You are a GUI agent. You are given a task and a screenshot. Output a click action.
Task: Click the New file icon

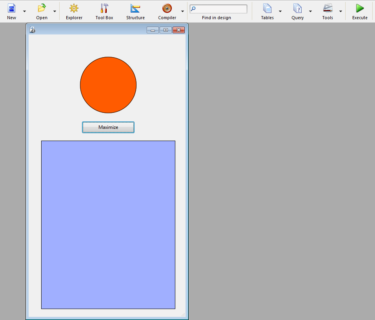click(x=12, y=9)
